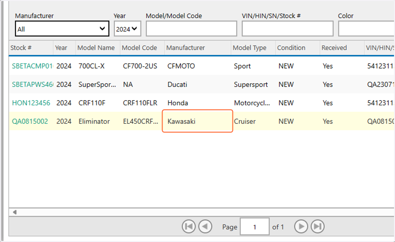The image size is (395, 242).
Task: Open the Year dropdown showing 2024
Action: 127,29
